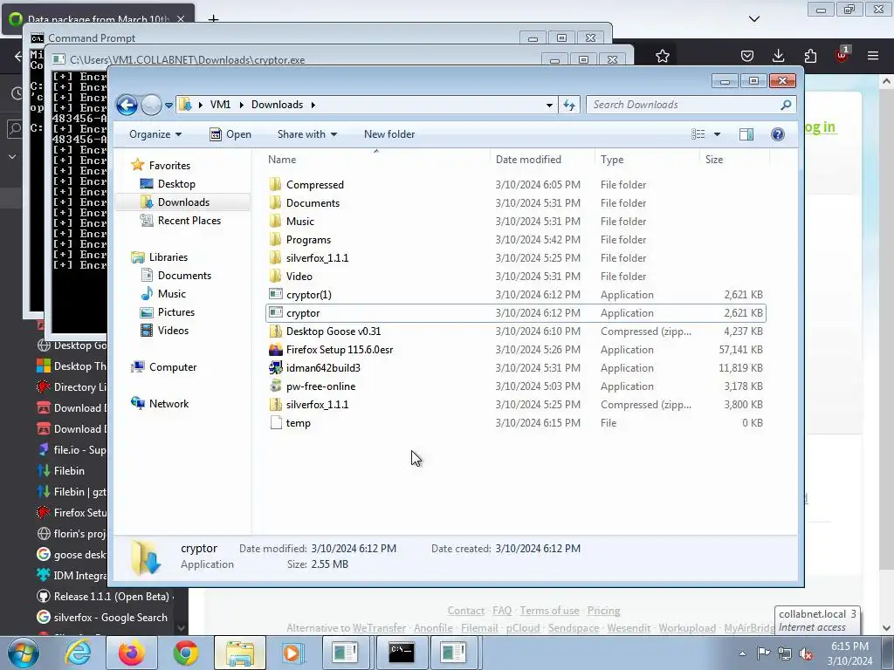894x670 pixels.
Task: Bookmark page with Firefox star icon
Action: pos(662,56)
